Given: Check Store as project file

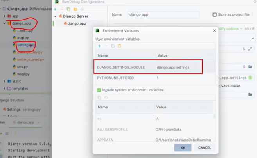Looking at the screenshot, I should tap(214, 15).
